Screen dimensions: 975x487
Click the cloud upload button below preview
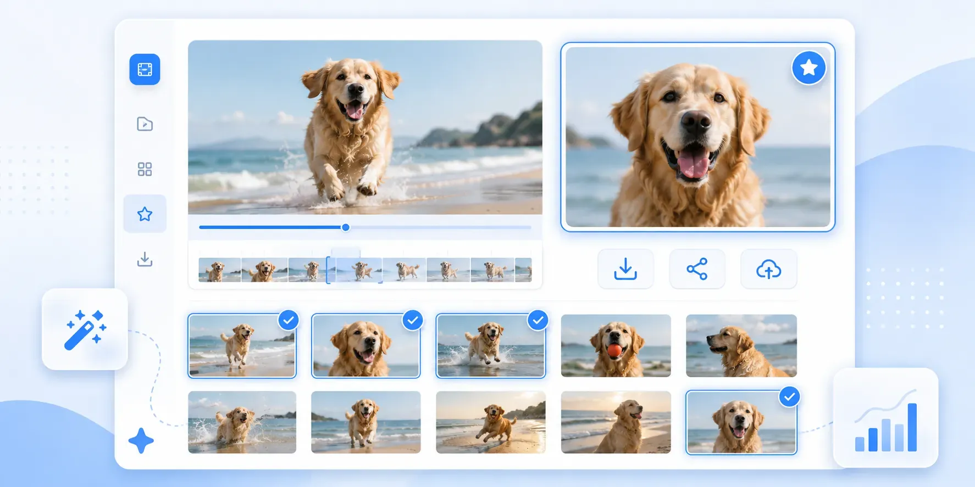tap(768, 269)
